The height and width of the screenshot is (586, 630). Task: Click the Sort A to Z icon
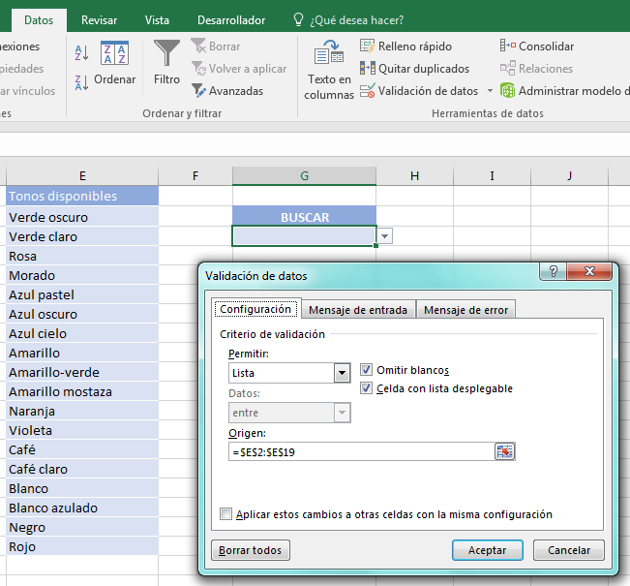click(x=81, y=52)
